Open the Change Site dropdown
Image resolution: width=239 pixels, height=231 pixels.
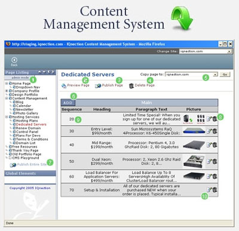pyautogui.click(x=229, y=51)
